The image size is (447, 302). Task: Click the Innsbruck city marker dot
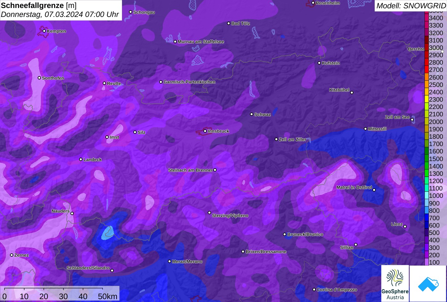coord(205,131)
